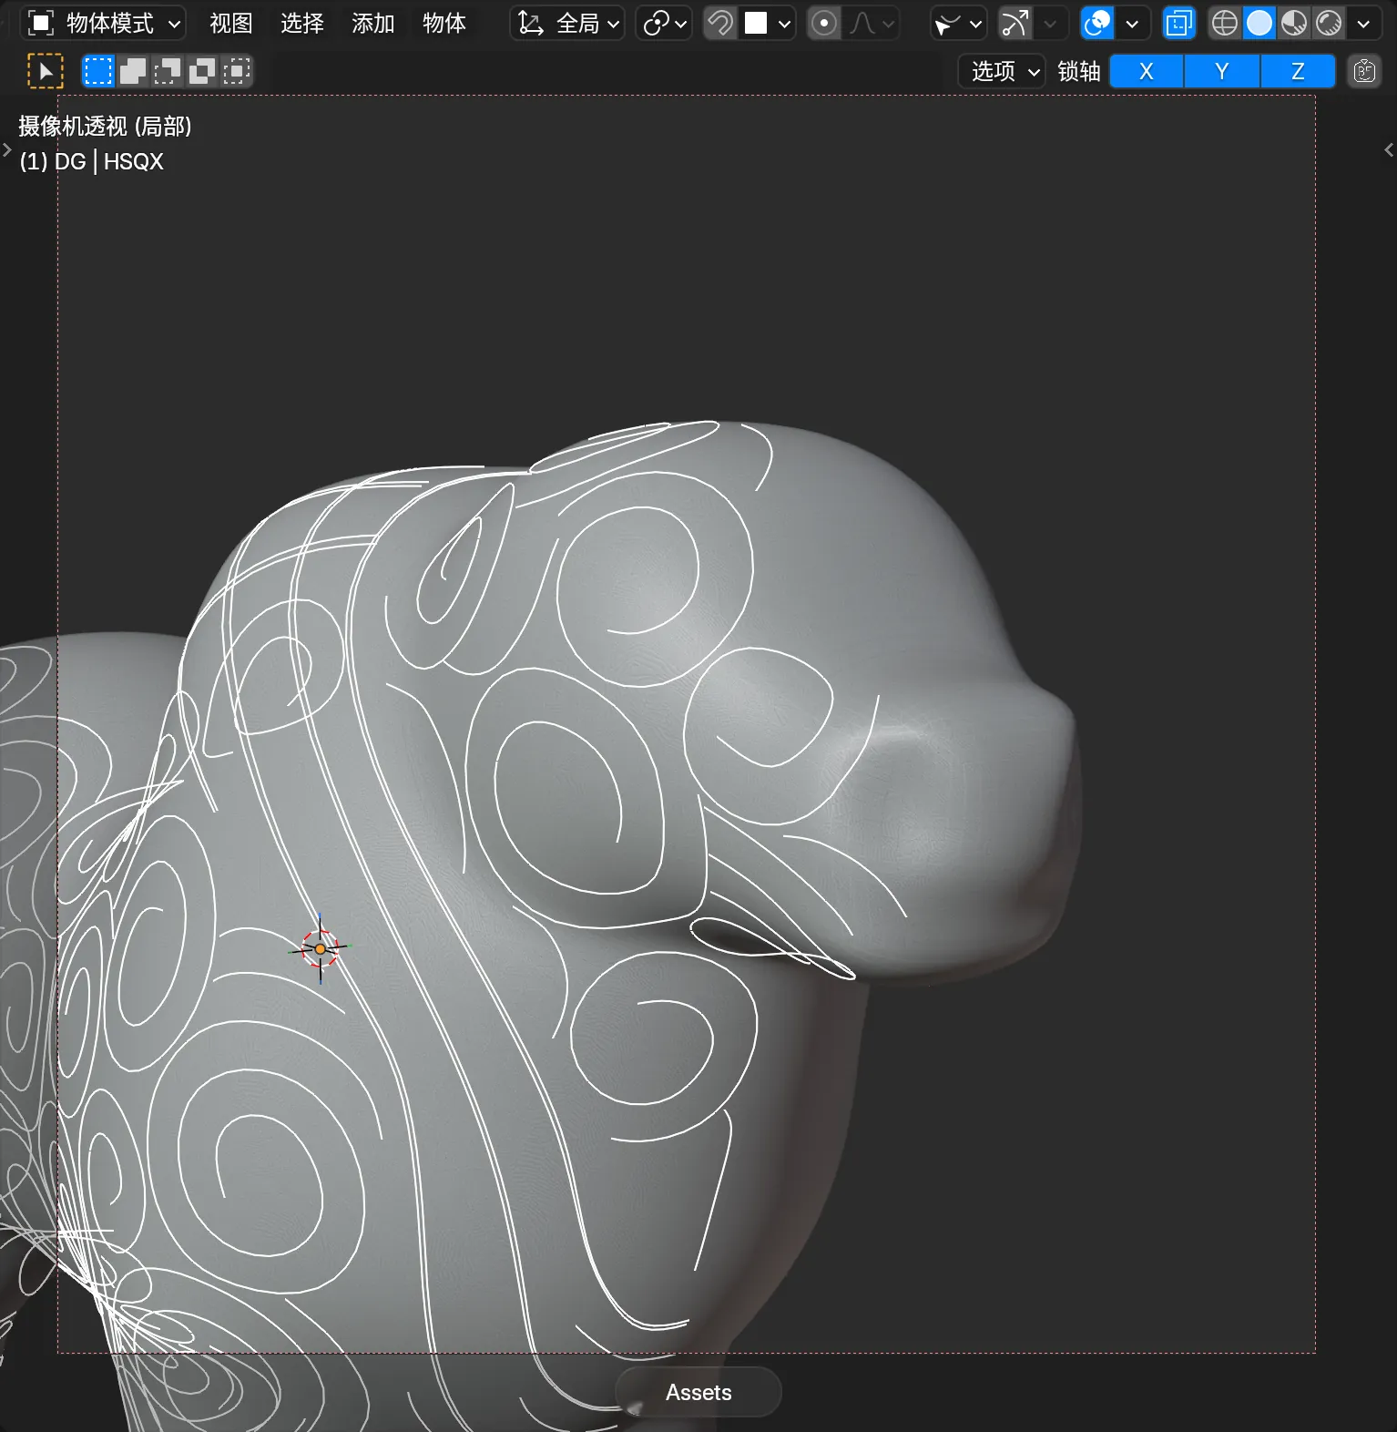1397x1432 pixels.
Task: Choose the extend selection mode
Action: 132,71
